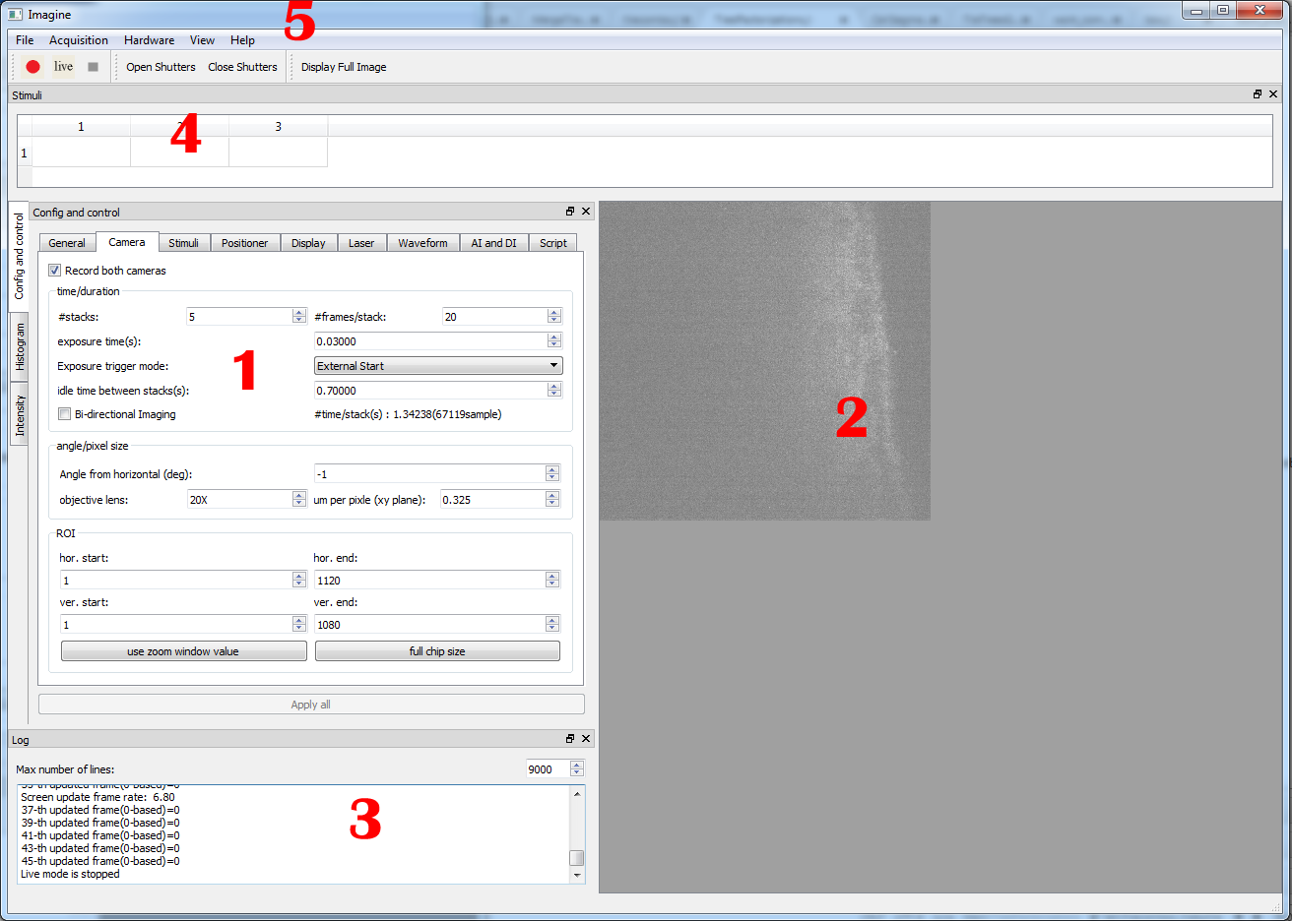Click the um per pixel spinner arrows
Viewport: 1292px width, 921px height.
tap(552, 500)
